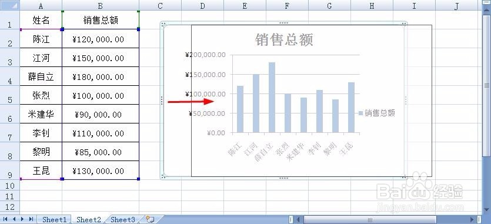491x224 pixels.
Task: Click the select-all corner of the sheet
Action: [x=10, y=5]
